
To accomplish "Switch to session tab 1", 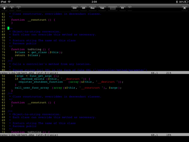I will point(12,8).
